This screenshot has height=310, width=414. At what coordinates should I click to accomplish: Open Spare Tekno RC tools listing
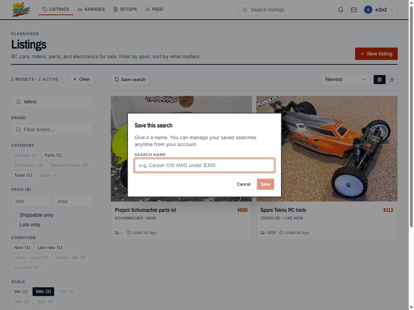tap(283, 210)
